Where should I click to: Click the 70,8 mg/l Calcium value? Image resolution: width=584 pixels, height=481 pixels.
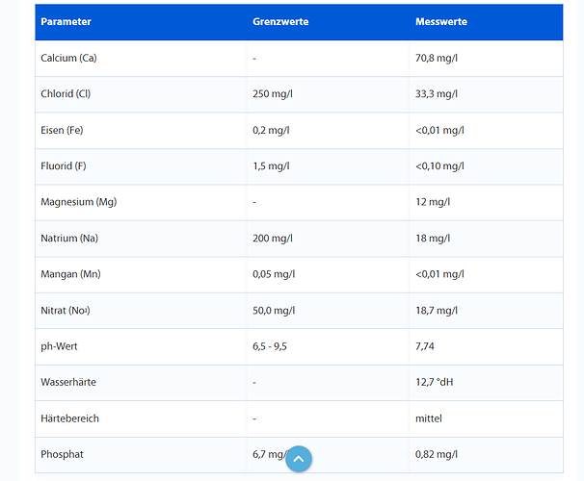437,58
